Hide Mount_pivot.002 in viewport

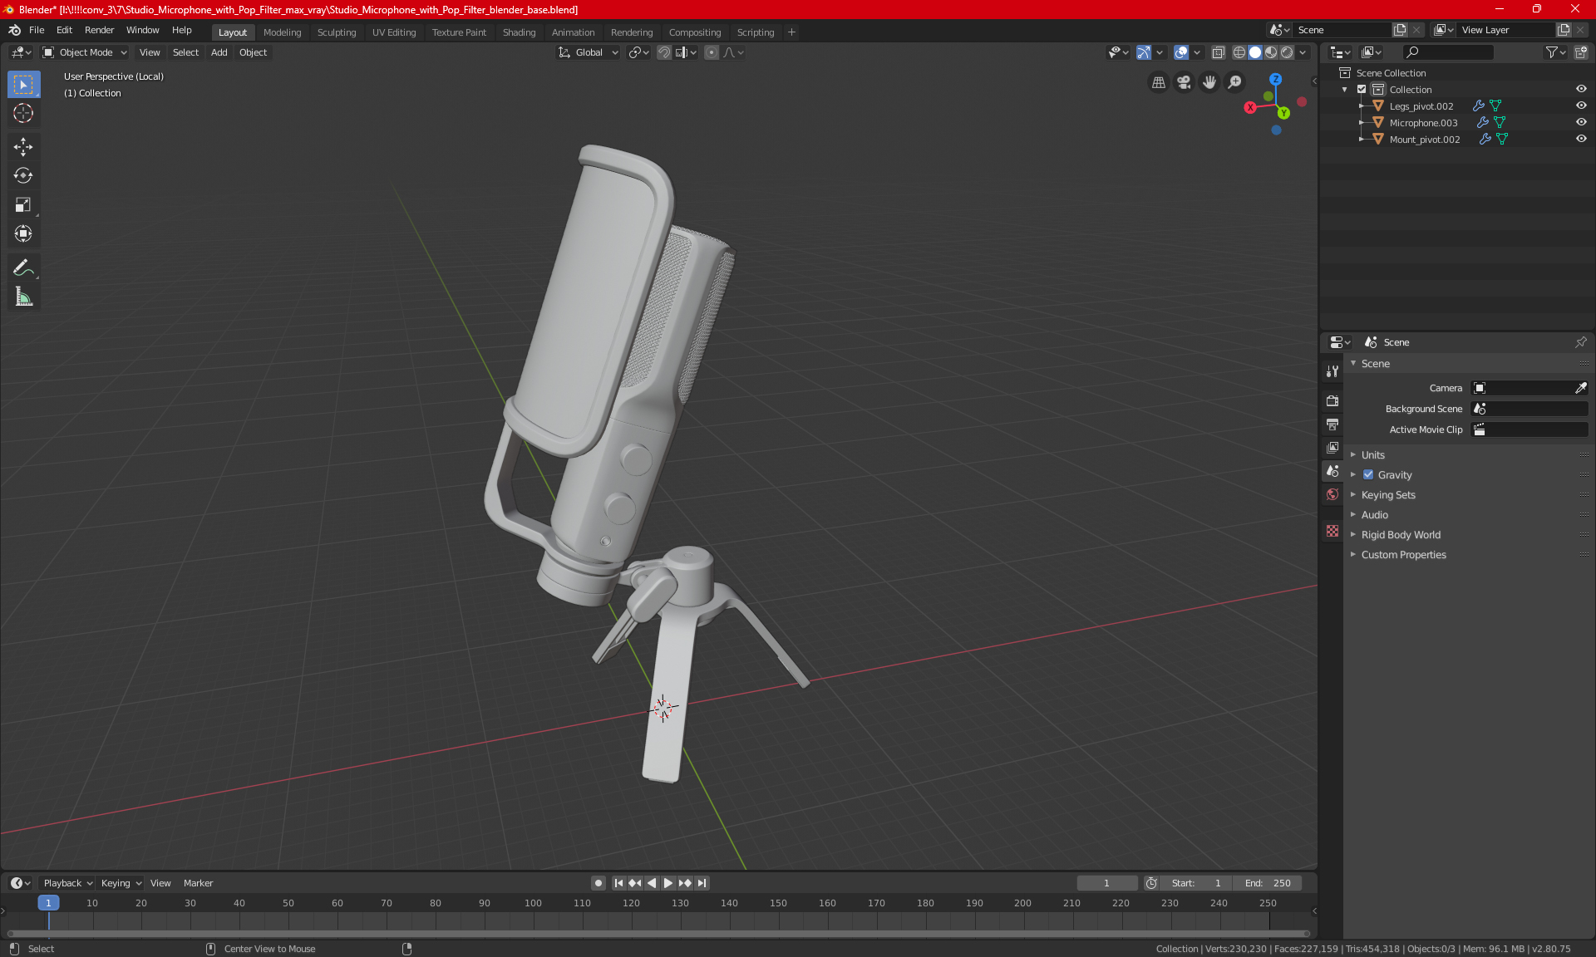[1581, 139]
